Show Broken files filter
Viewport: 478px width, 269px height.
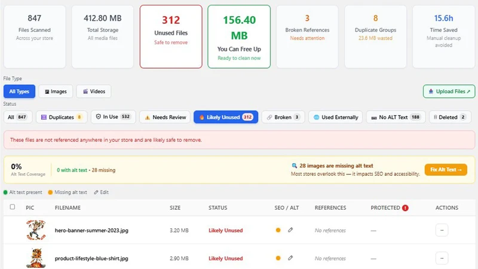pyautogui.click(x=283, y=117)
